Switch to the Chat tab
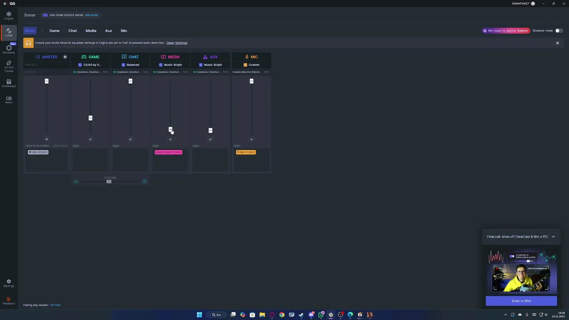569x320 pixels. click(72, 31)
